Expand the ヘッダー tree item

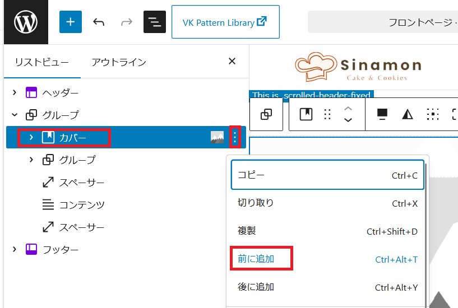pyautogui.click(x=15, y=92)
